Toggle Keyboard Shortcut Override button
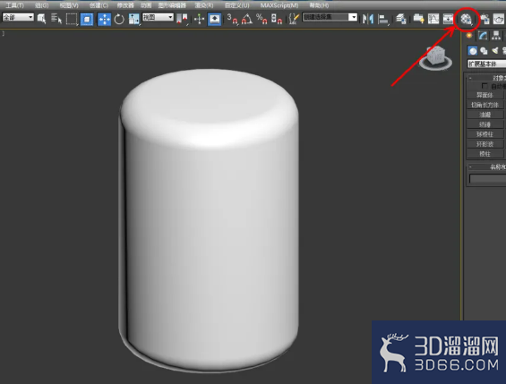The image size is (506, 384). 215,19
